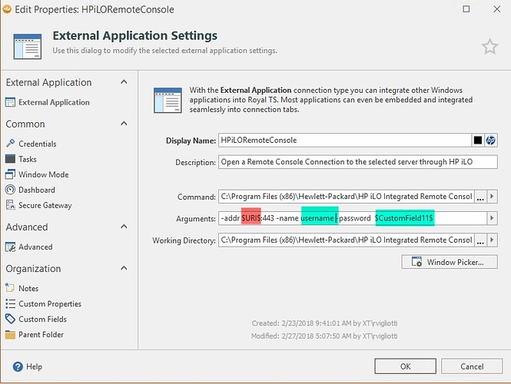This screenshot has height=384, width=511.
Task: Open the Tasks settings page
Action: pos(28,159)
